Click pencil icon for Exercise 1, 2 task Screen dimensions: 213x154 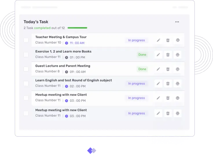tap(158, 55)
